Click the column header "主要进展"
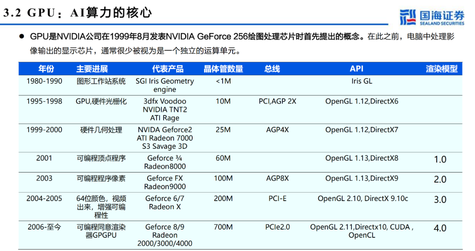Screen dimensions: 475x251 click(x=92, y=69)
